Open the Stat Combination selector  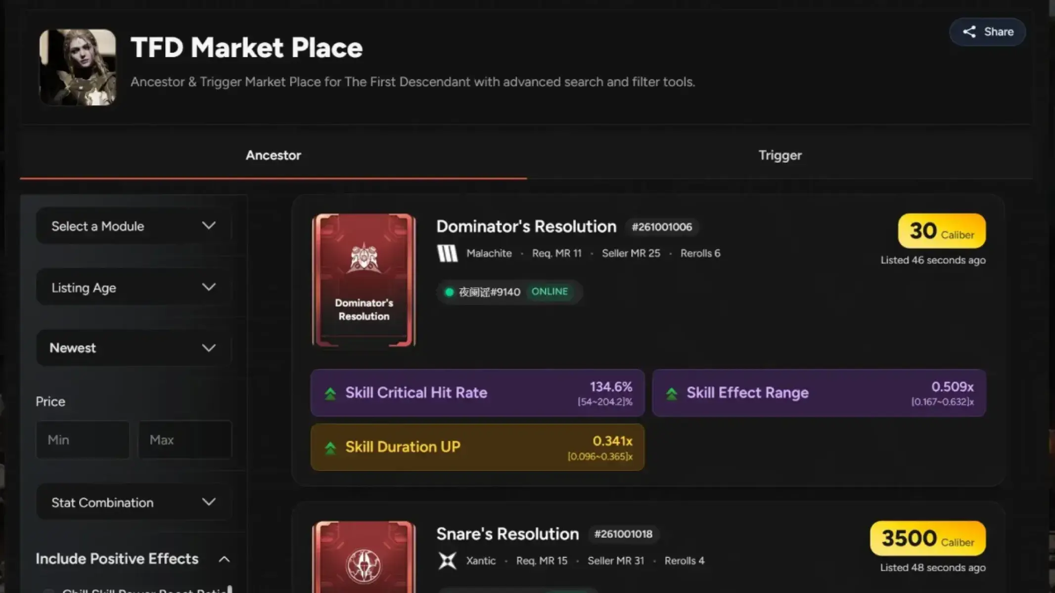(x=133, y=502)
